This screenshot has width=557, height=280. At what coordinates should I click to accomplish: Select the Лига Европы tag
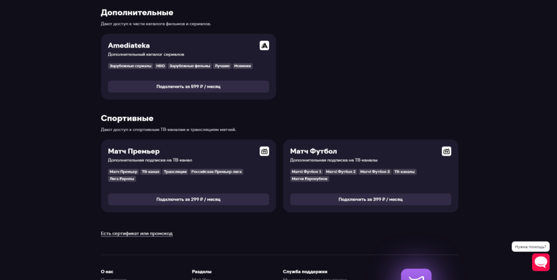[122, 179]
